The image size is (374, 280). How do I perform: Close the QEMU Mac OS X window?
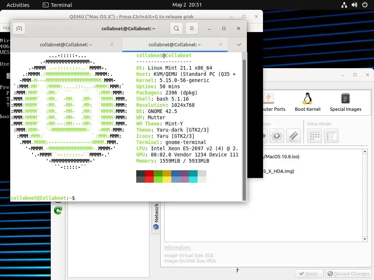click(x=256, y=16)
